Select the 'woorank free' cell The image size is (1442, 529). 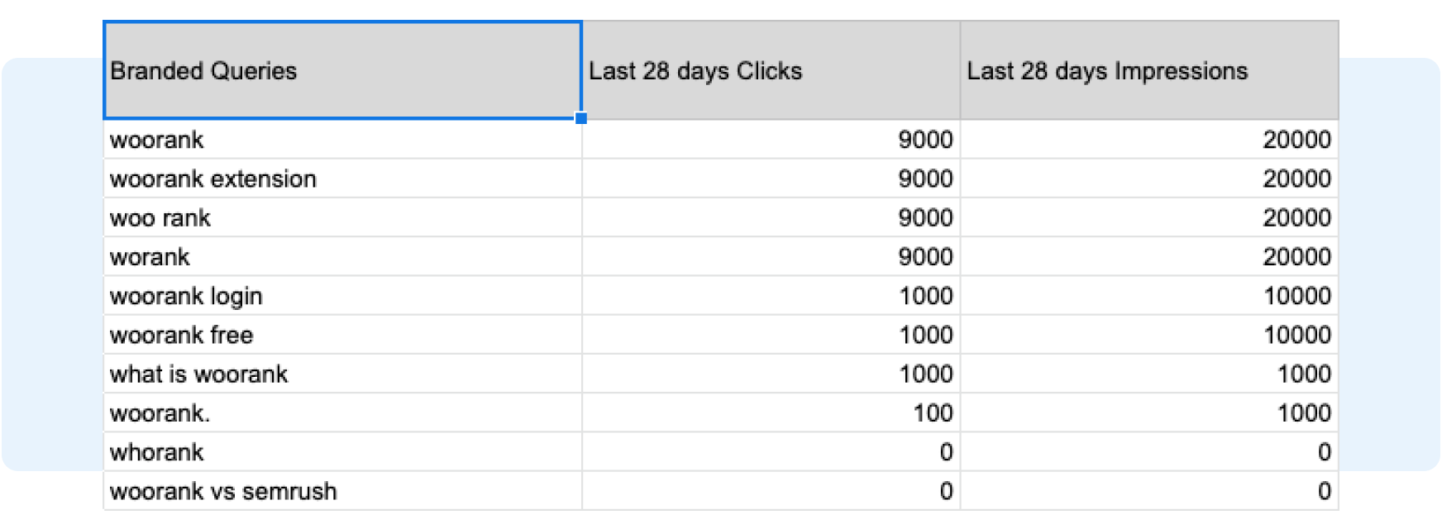(x=342, y=335)
